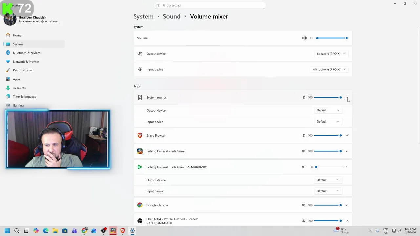
Task: Click the Google Chrome volume slider
Action: pos(328,205)
